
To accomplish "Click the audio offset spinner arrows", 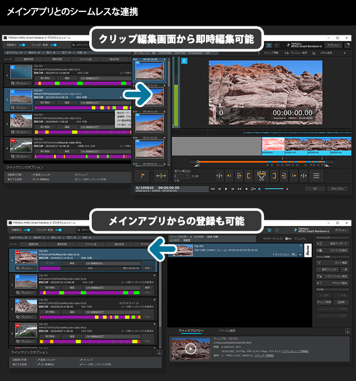I will pos(187,176).
